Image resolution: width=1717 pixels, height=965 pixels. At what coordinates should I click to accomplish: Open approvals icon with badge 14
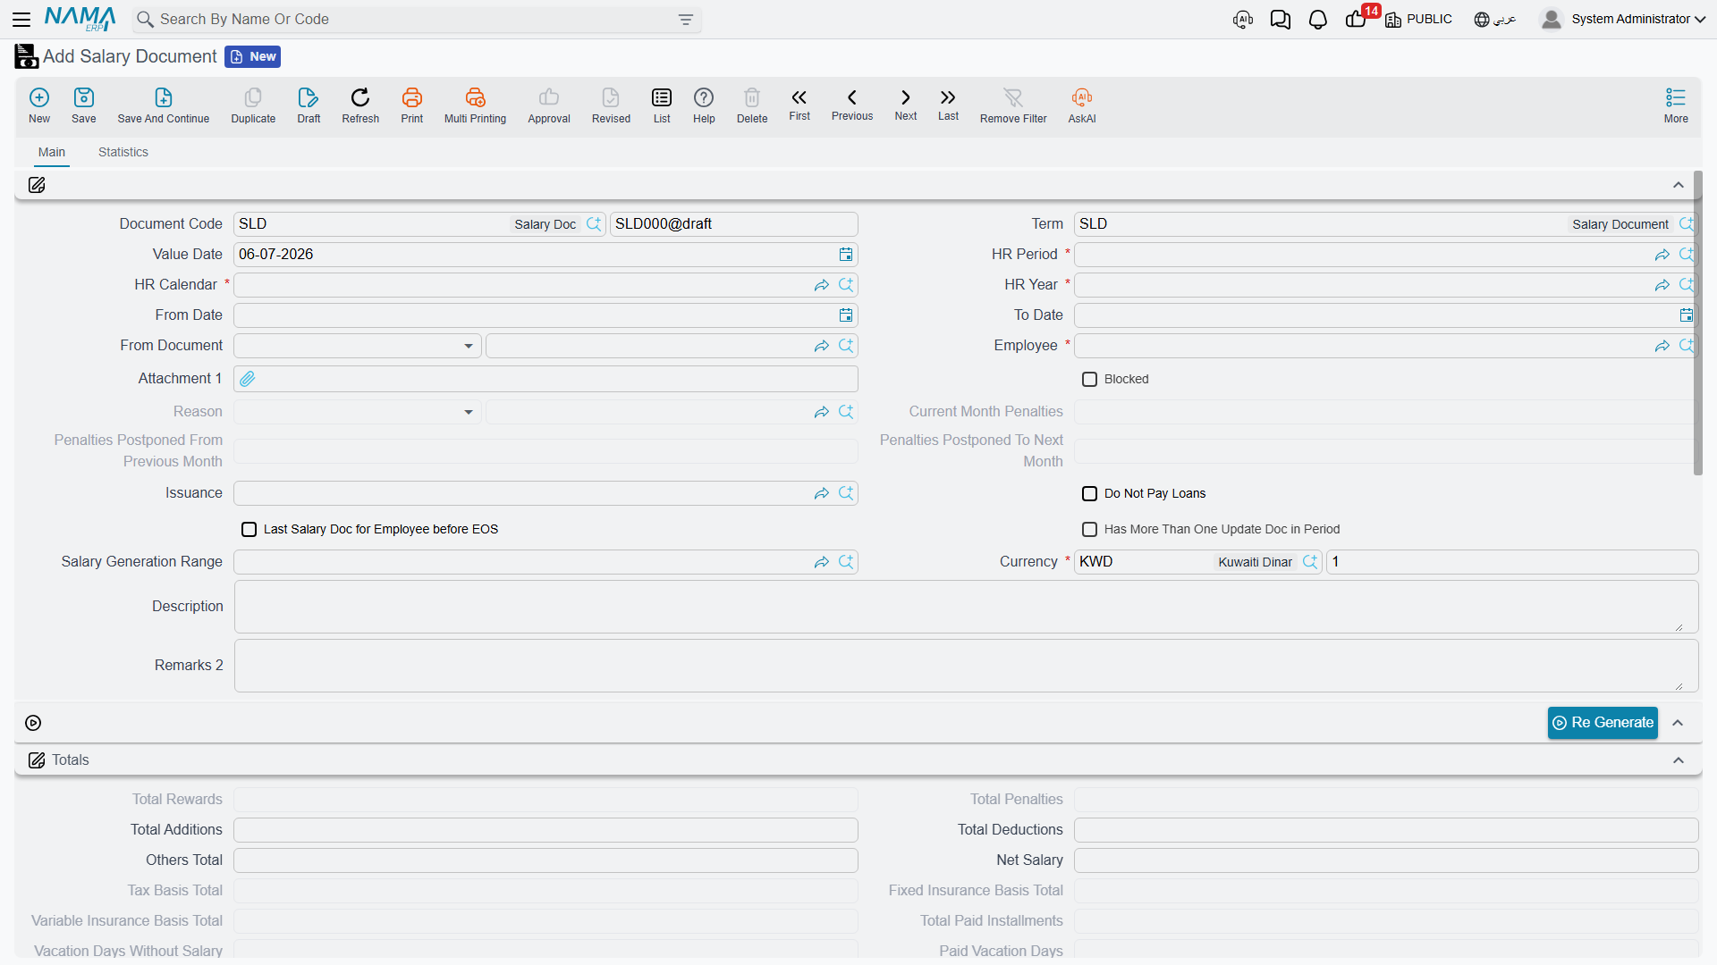coord(1358,19)
